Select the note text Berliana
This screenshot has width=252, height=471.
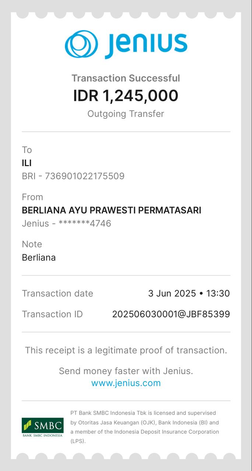(x=39, y=257)
